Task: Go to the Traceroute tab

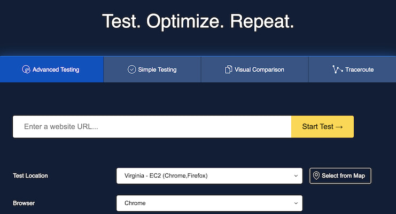Action: [352, 70]
